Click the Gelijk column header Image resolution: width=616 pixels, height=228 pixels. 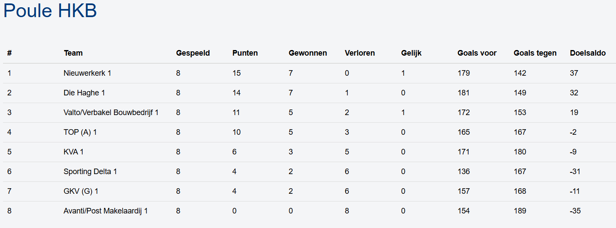pos(411,53)
